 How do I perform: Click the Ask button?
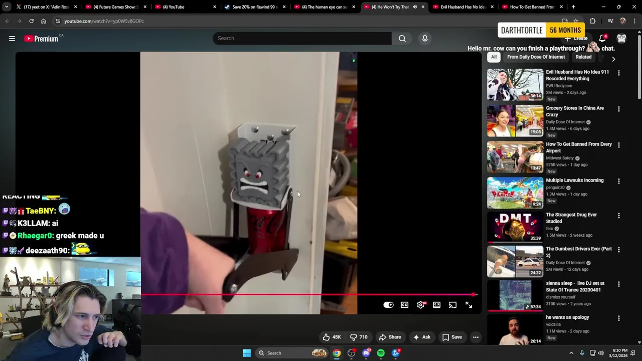(422, 337)
